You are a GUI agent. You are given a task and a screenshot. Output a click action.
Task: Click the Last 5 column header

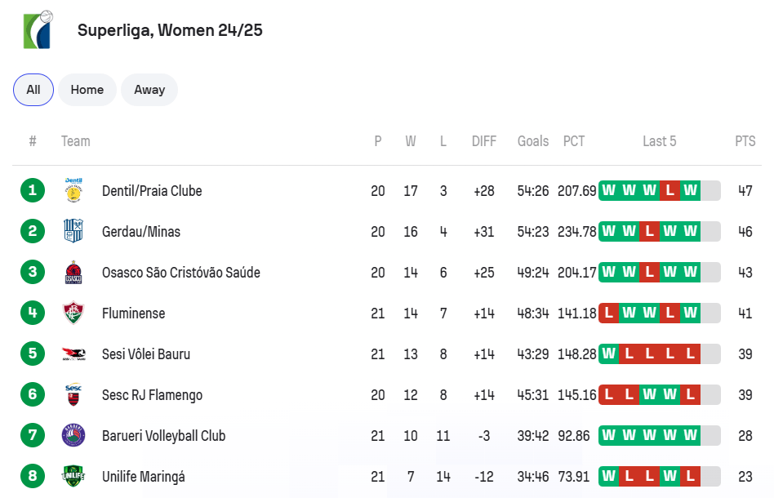coord(659,141)
